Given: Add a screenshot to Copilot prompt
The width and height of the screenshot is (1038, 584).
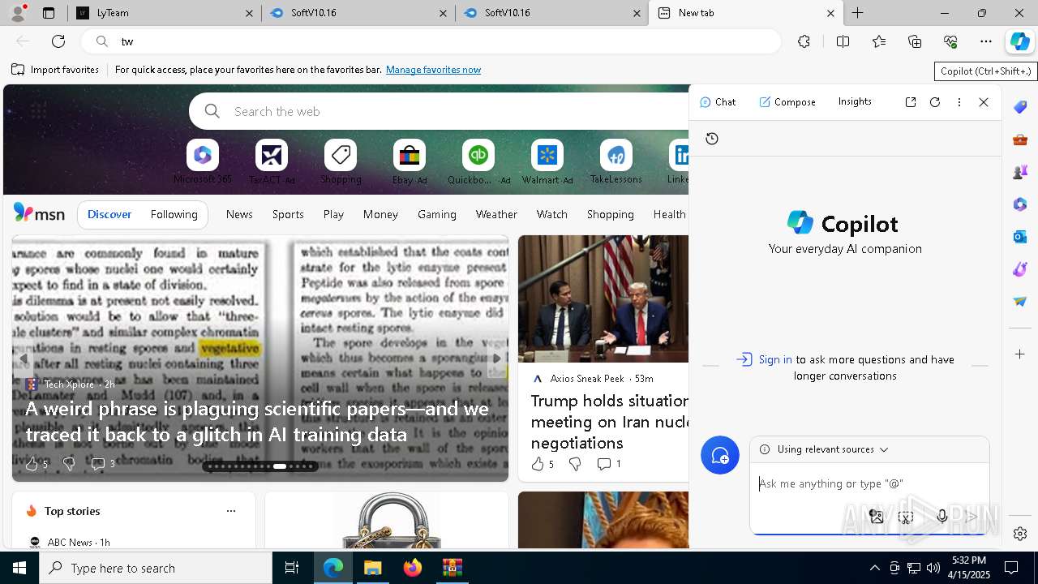Looking at the screenshot, I should [906, 516].
